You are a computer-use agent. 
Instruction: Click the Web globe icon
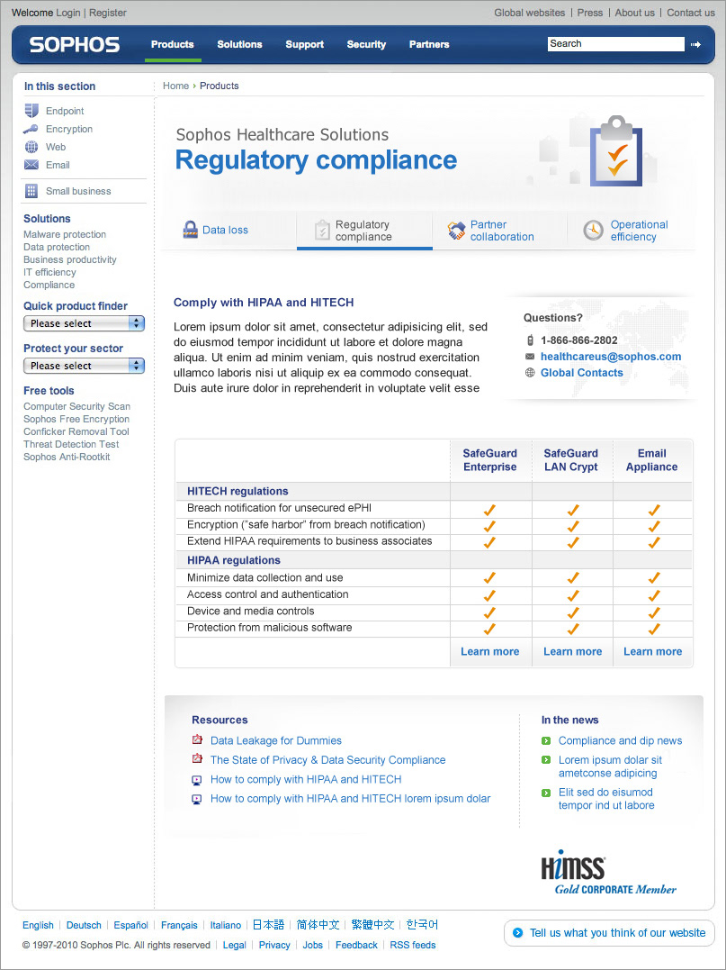[x=31, y=147]
